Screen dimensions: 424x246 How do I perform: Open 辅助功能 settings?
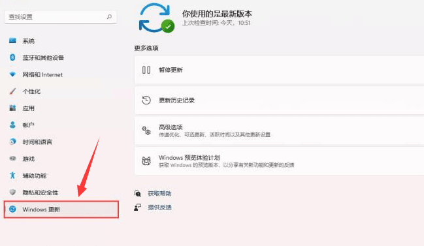[61, 176]
